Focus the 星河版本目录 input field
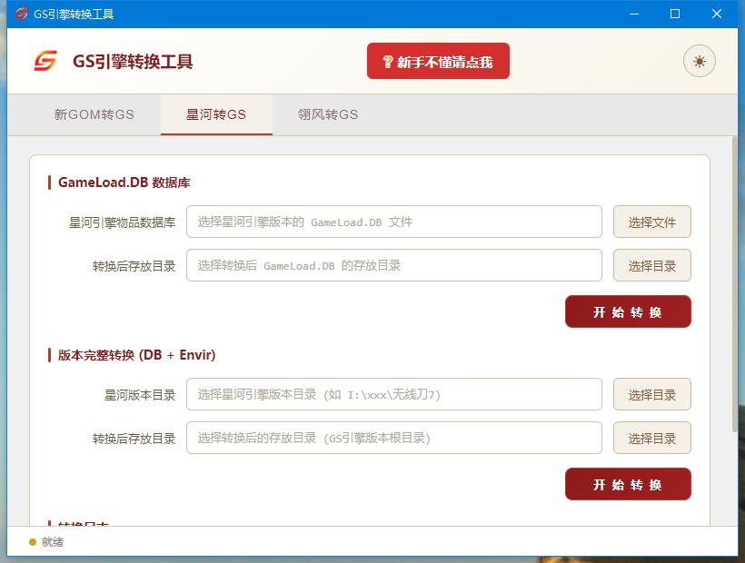The width and height of the screenshot is (745, 563). (x=394, y=394)
